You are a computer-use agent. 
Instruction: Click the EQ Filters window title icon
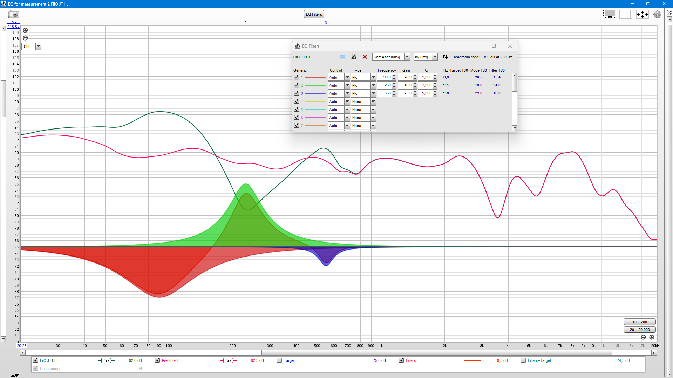click(298, 46)
